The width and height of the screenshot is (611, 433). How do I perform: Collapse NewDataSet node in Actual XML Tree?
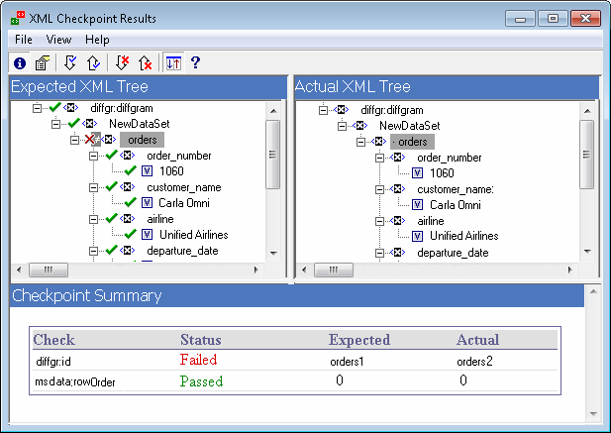[x=340, y=126]
